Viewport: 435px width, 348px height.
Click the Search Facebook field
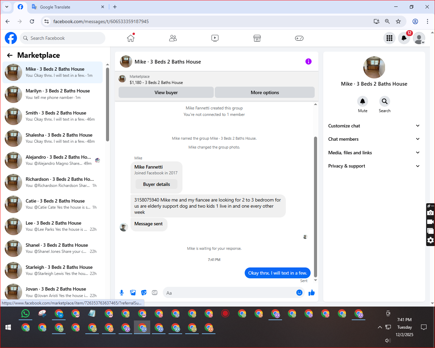(63, 38)
